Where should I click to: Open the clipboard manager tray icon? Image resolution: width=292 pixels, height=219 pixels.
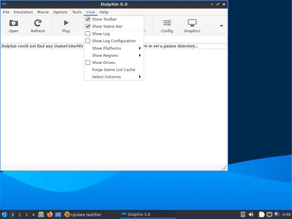262,214
